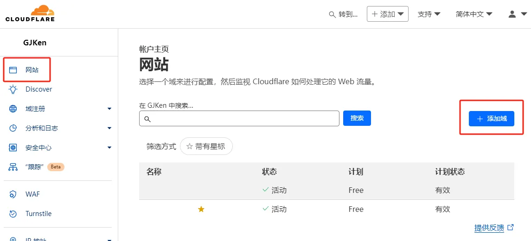The height and width of the screenshot is (241, 531).
Task: Open the 简体中文 language dropdown
Action: (x=474, y=14)
